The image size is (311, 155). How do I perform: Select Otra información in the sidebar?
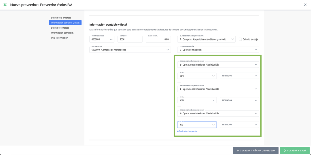(x=59, y=38)
